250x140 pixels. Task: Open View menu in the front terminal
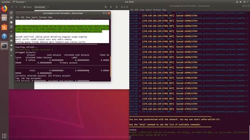click(28, 17)
